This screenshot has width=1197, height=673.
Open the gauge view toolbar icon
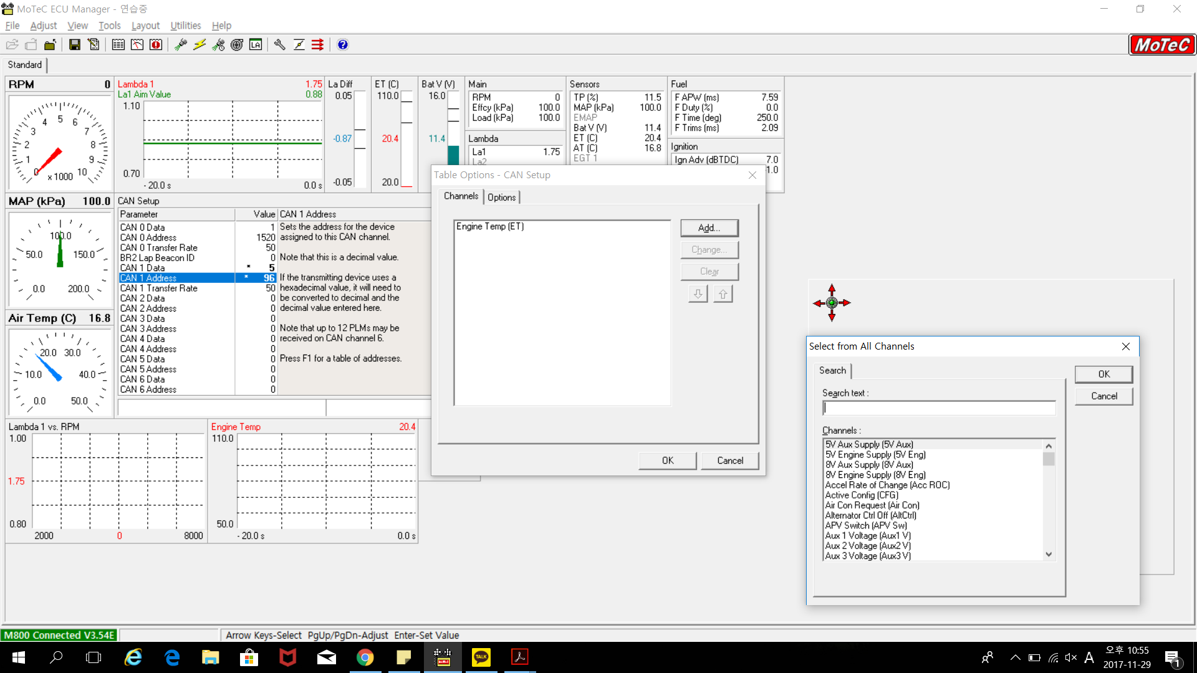pos(137,45)
